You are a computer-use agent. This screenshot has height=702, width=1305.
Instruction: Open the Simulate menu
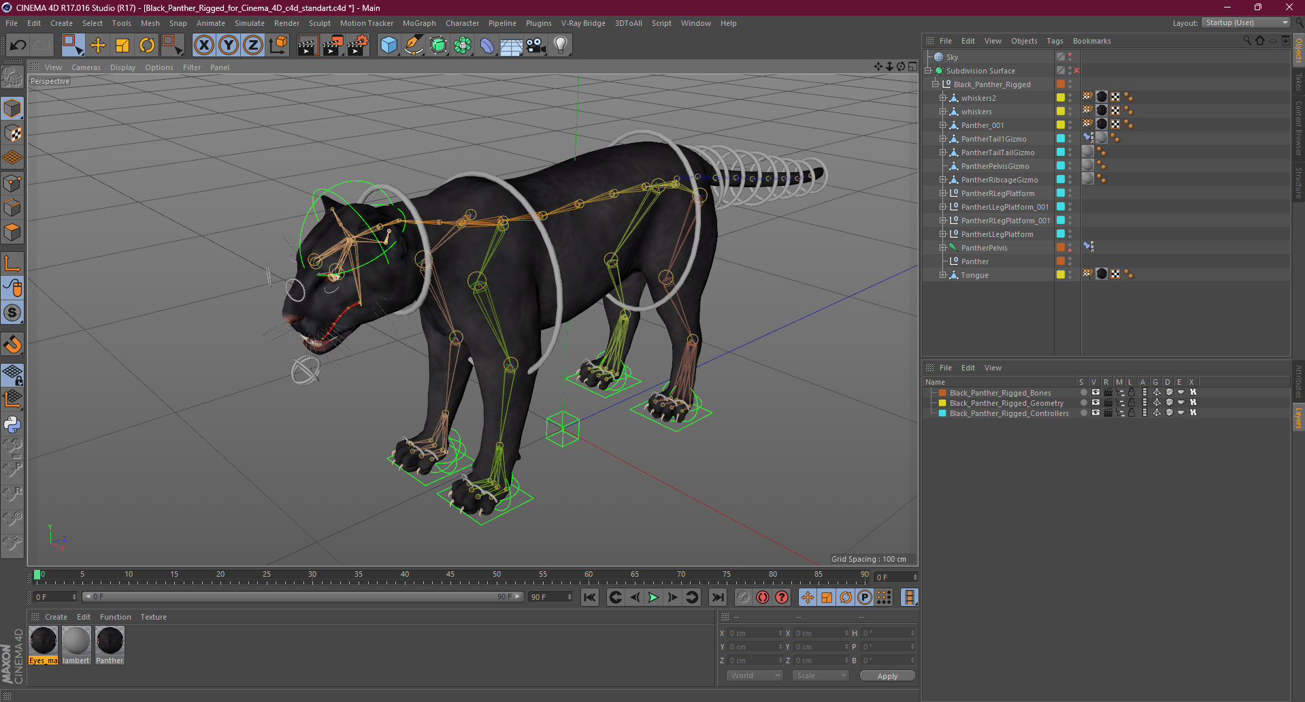pyautogui.click(x=250, y=23)
